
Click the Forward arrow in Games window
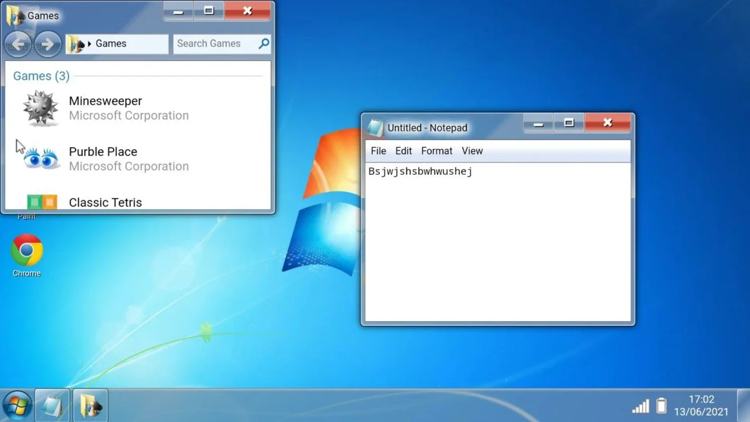click(47, 44)
